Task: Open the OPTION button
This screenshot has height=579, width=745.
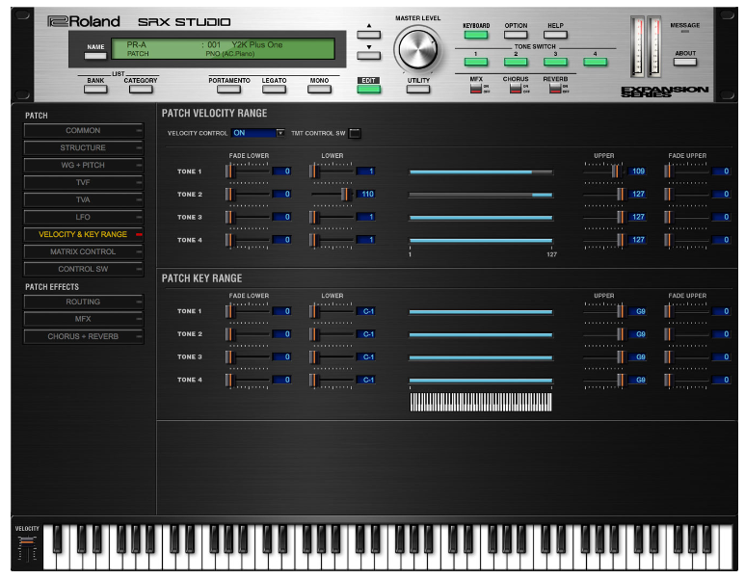Action: 516,35
